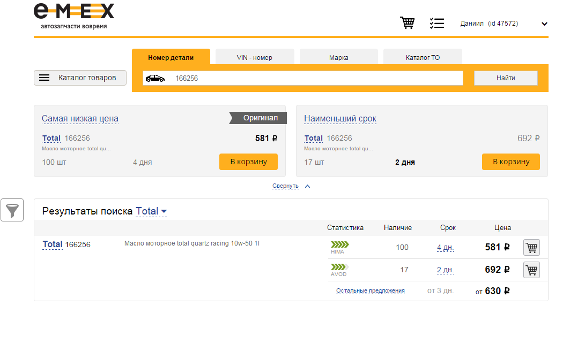The width and height of the screenshot is (585, 337).
Task: Click the 692 ₽ price in shortest term card
Action: [528, 138]
